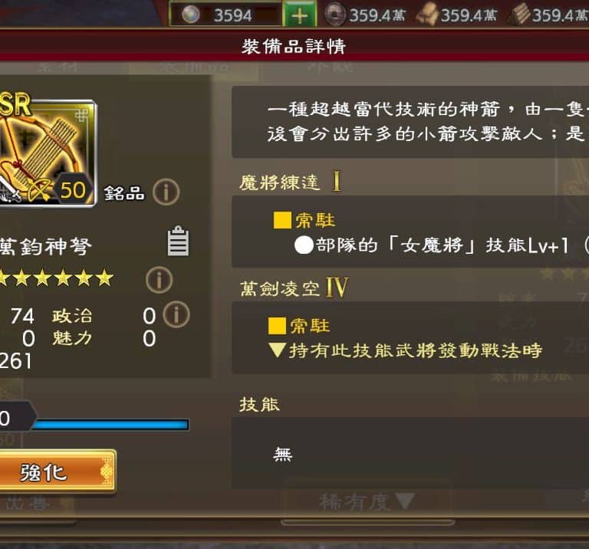The height and width of the screenshot is (549, 589).
Task: Tap the copper coin resource icon
Action: (334, 15)
